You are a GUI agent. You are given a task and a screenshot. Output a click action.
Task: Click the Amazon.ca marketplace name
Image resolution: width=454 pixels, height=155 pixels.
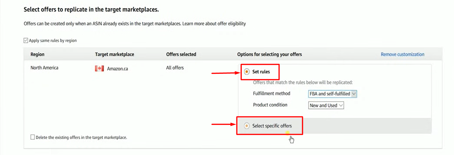click(x=117, y=69)
